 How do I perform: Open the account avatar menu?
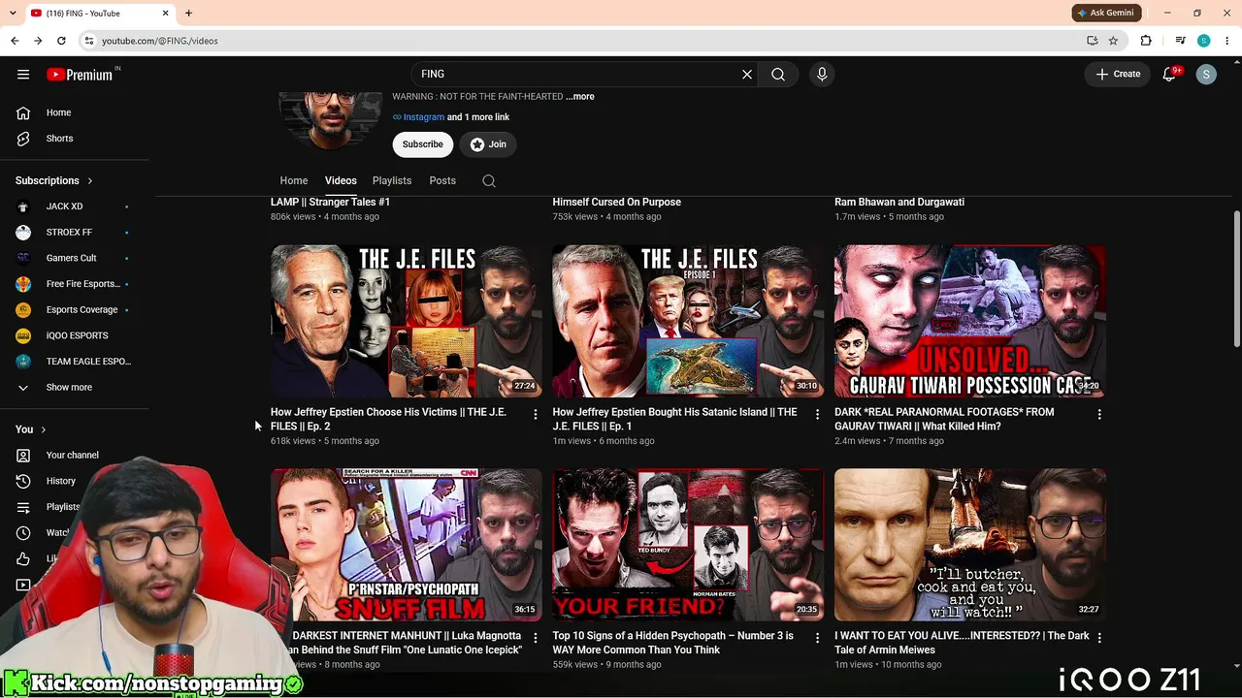point(1206,74)
